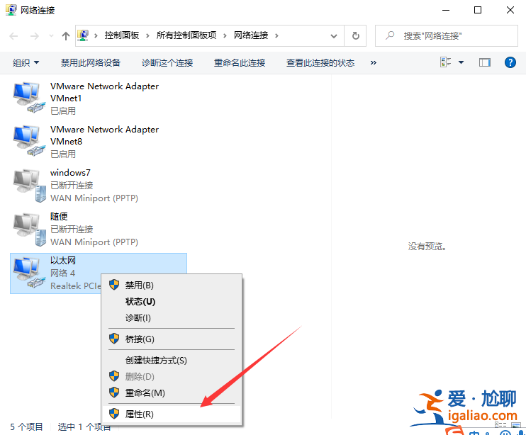The height and width of the screenshot is (435, 526).
Task: Select the 以太网 adapter icon
Action: (29, 273)
